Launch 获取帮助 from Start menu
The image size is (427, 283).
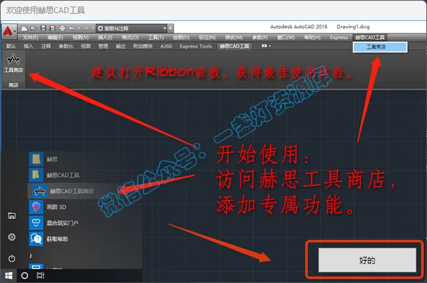coord(48,239)
